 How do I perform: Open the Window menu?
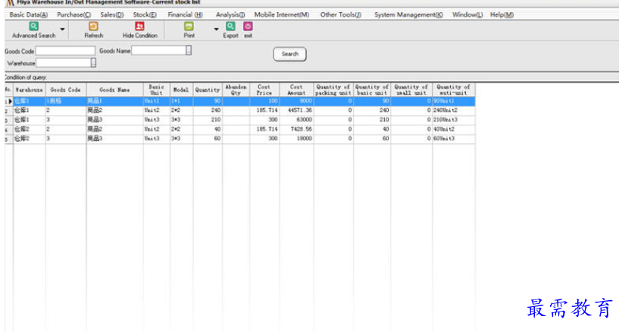(x=467, y=14)
